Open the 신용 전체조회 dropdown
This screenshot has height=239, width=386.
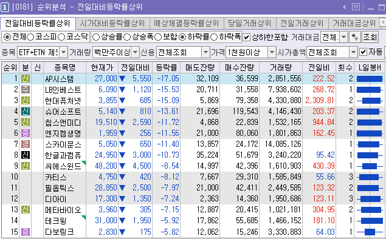click(x=205, y=52)
